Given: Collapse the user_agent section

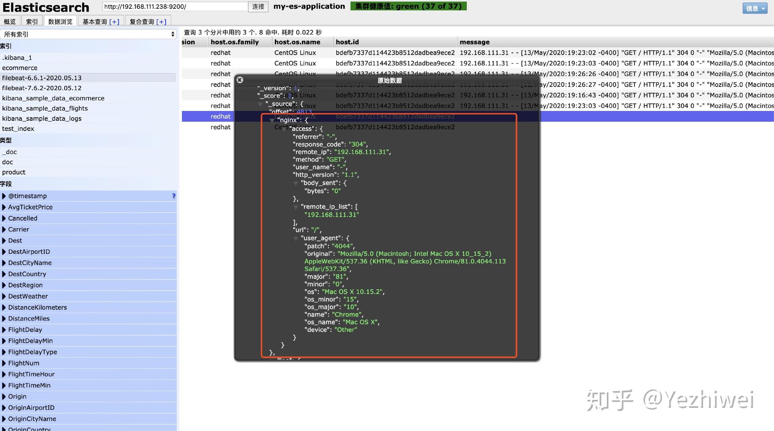Looking at the screenshot, I should coord(296,238).
